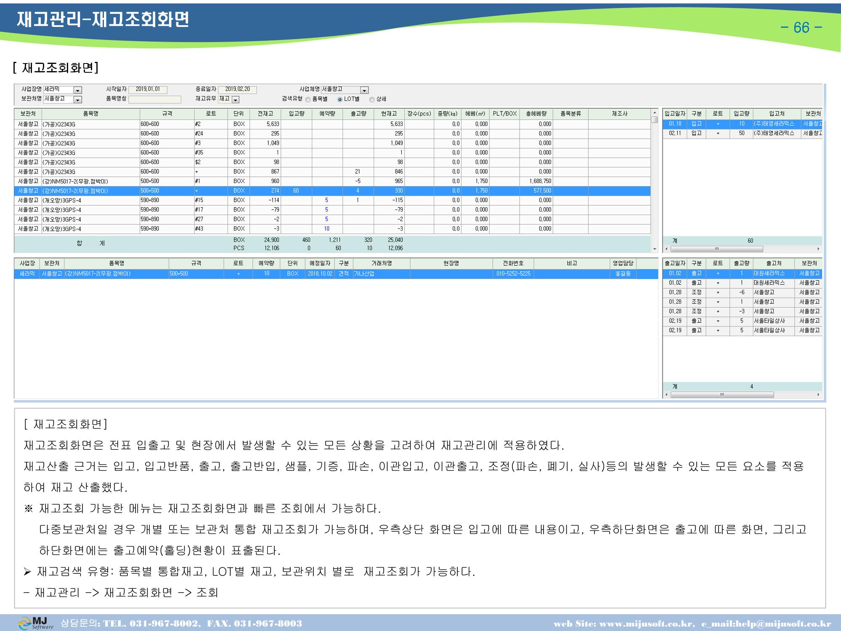The width and height of the screenshot is (841, 631).
Task: Select the (개오망)3GPS-4 row with lot #27
Action: pyautogui.click(x=332, y=219)
